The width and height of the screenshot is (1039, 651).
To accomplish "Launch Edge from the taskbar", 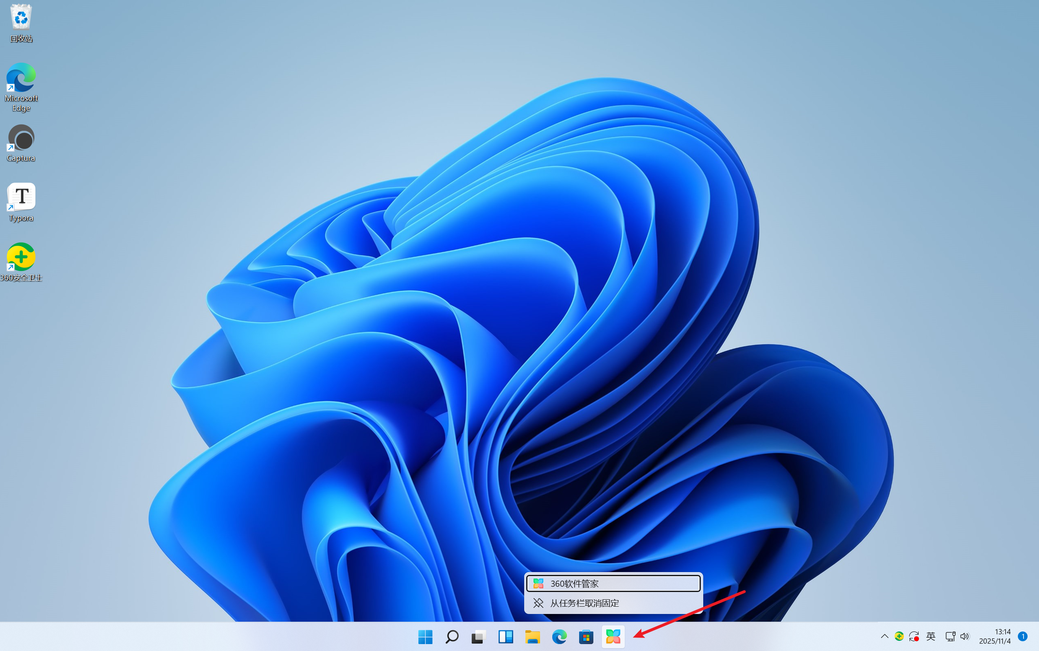I will pyautogui.click(x=559, y=636).
